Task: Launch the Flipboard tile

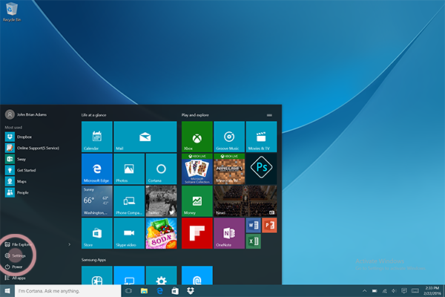Action: 197,233
